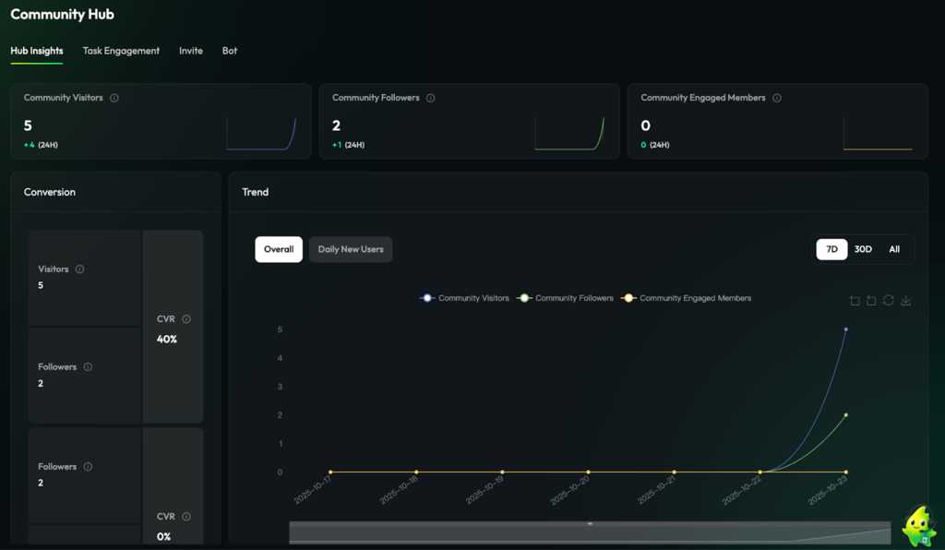The image size is (945, 550).
Task: Click the chart data zoom slider bar
Action: click(590, 532)
